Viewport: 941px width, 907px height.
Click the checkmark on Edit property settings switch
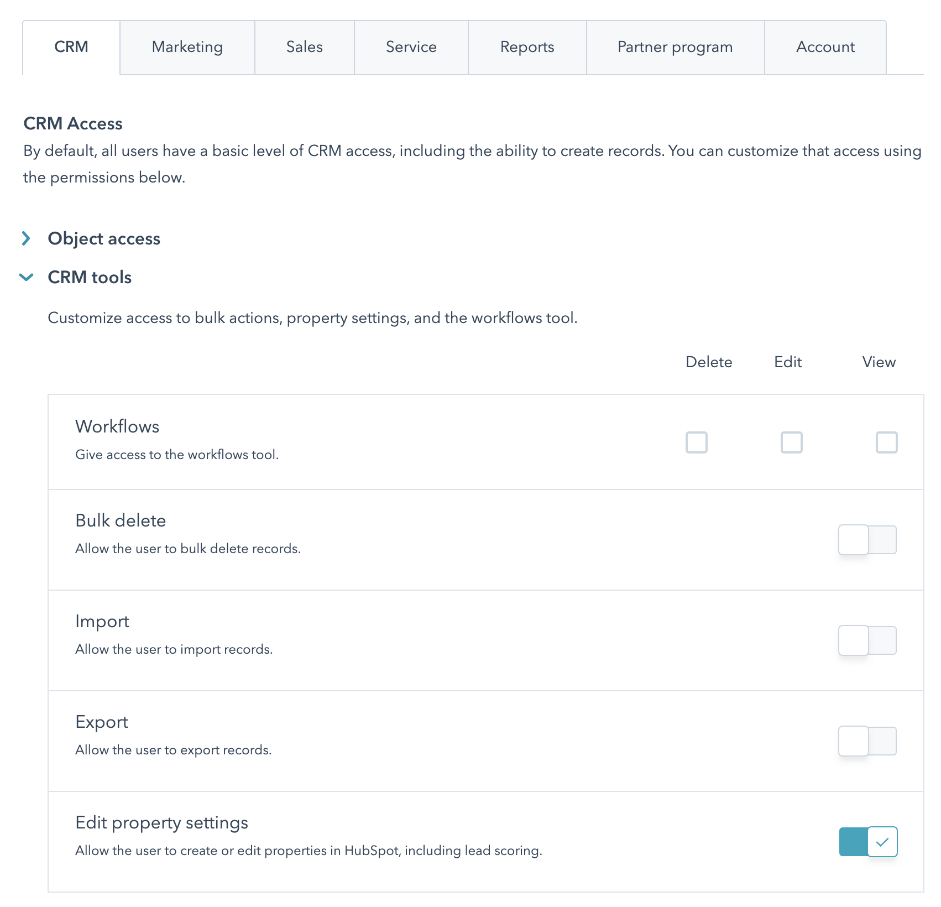tap(883, 842)
